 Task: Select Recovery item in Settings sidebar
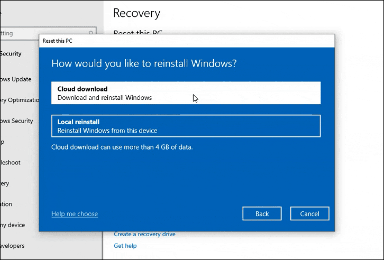5,183
